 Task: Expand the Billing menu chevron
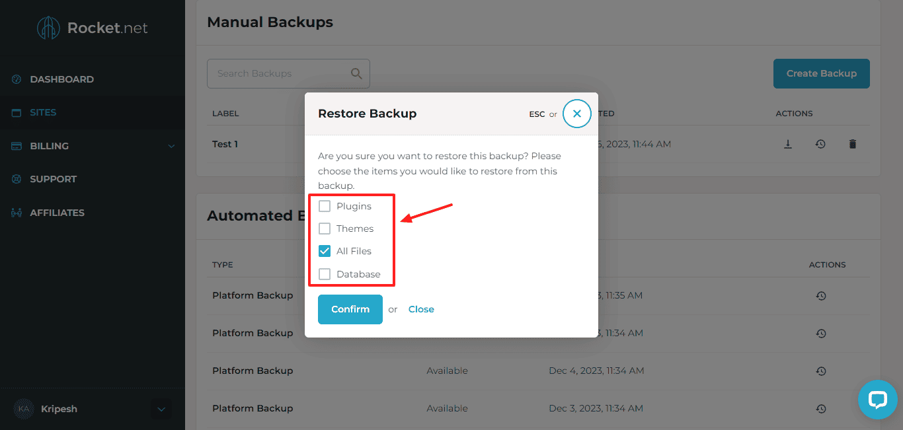point(171,146)
